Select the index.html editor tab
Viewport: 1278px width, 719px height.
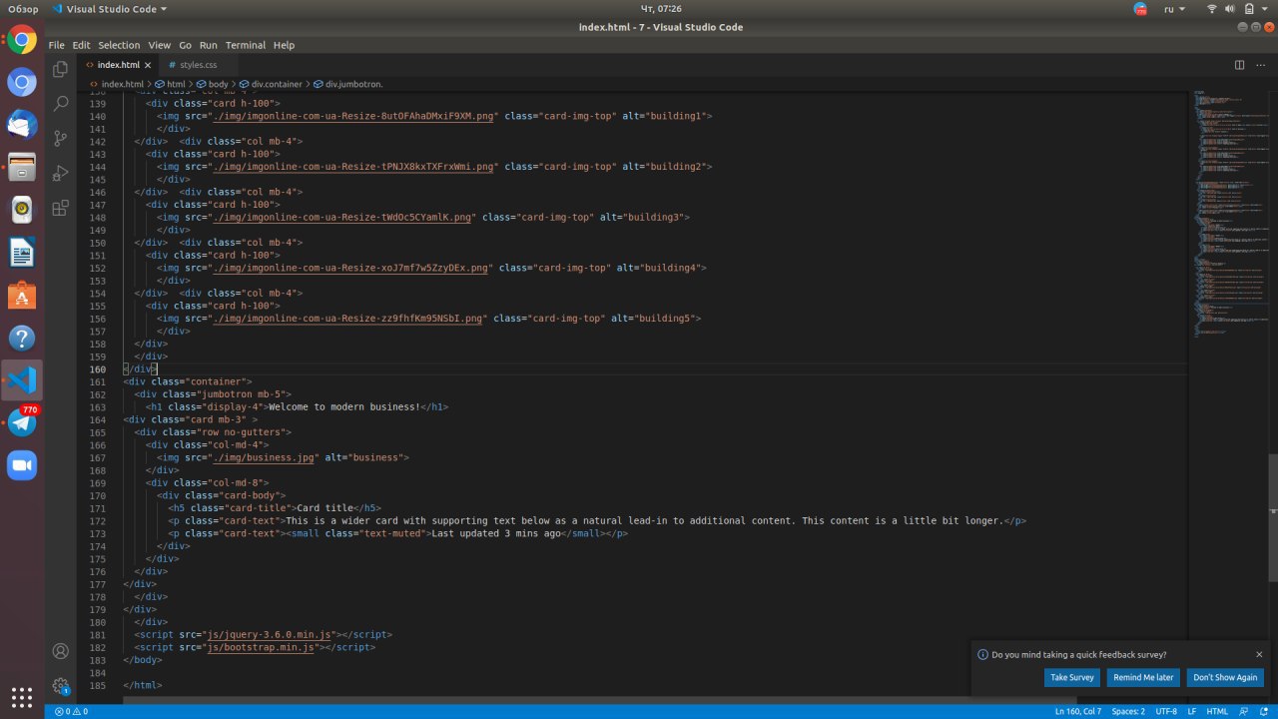[118, 65]
